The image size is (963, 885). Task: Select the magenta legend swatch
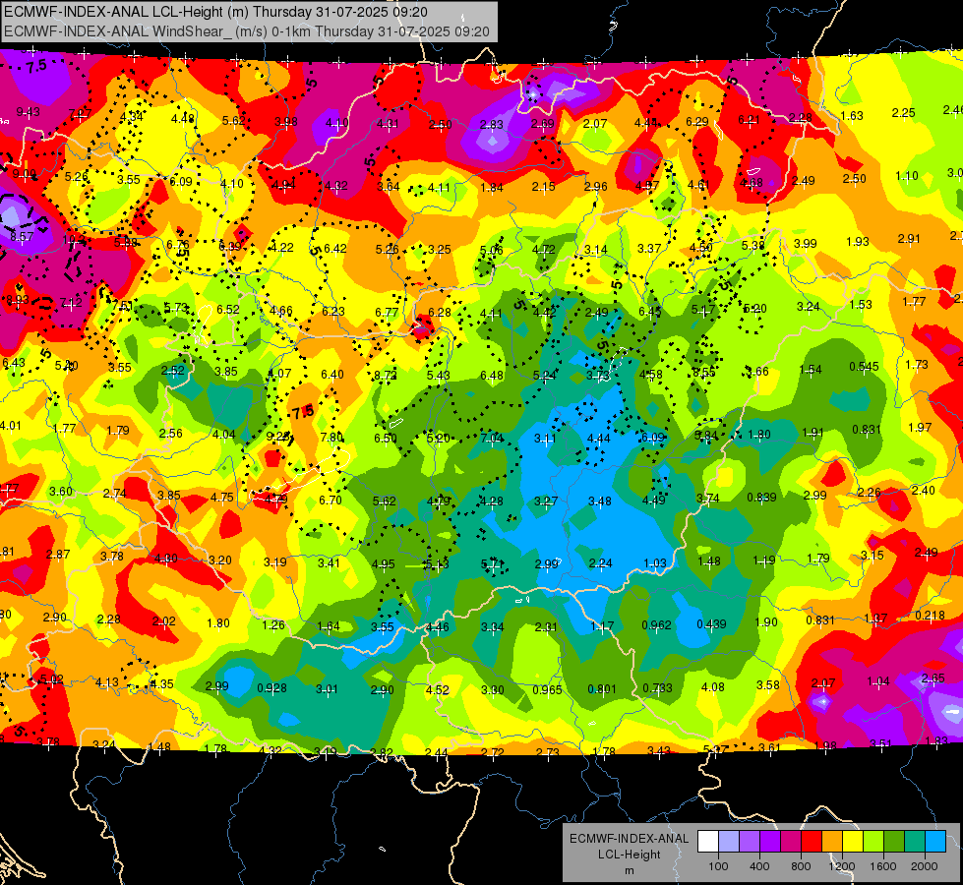click(791, 841)
